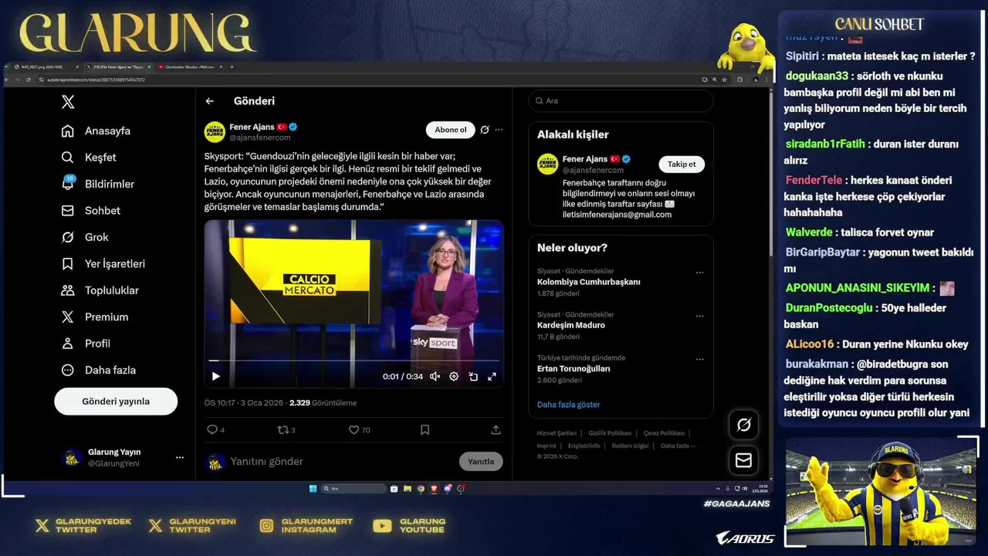Open Kardeşim Maduro trend

point(571,325)
